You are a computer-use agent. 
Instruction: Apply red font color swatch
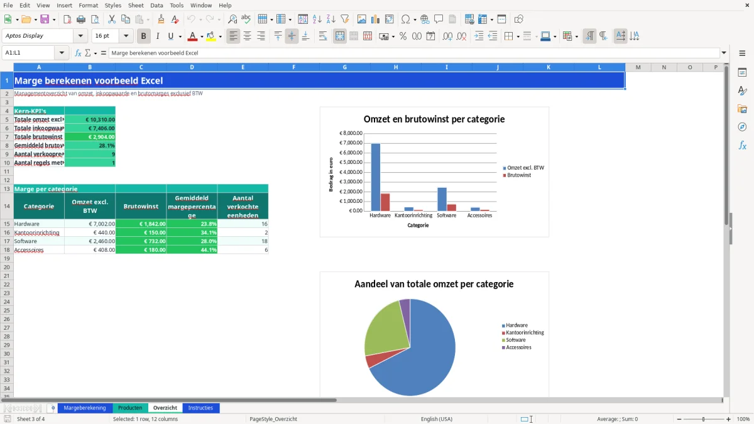point(192,36)
